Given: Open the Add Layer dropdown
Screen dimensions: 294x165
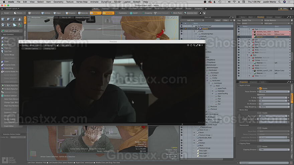Looking at the screenshot, I should tap(277, 23).
